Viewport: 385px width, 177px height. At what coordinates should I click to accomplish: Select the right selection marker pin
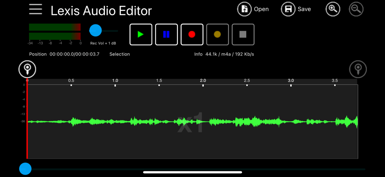pyautogui.click(x=358, y=69)
